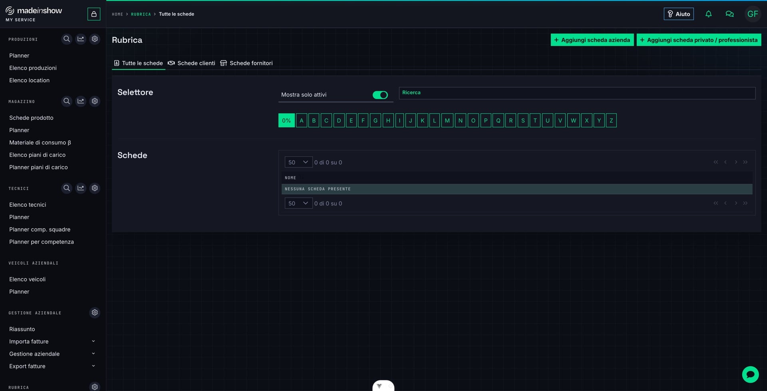Open Elenco piani di carico
Screen dimensions: 767x391
pyautogui.click(x=37, y=155)
